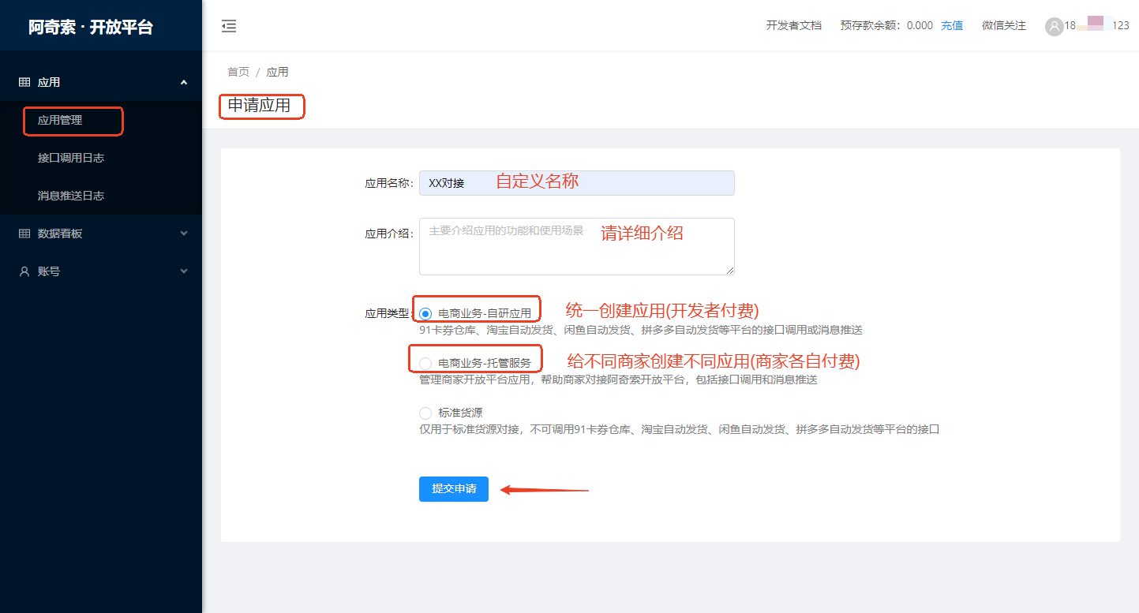Open the 开发者文档 link

pos(794,26)
